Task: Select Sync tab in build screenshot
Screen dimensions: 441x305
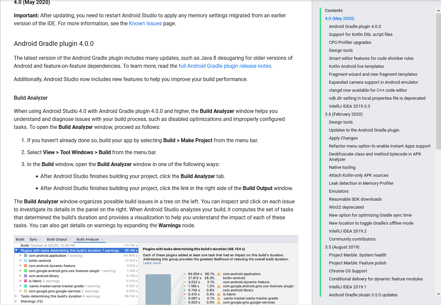Action: point(33,239)
